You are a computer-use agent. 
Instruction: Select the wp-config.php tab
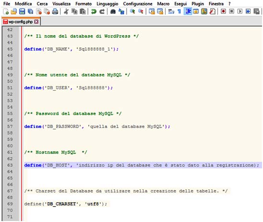pyautogui.click(x=21, y=22)
